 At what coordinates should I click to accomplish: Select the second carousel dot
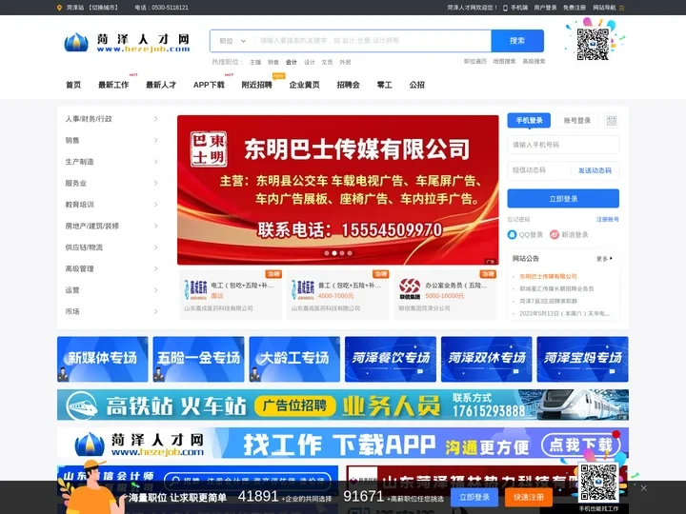334,253
